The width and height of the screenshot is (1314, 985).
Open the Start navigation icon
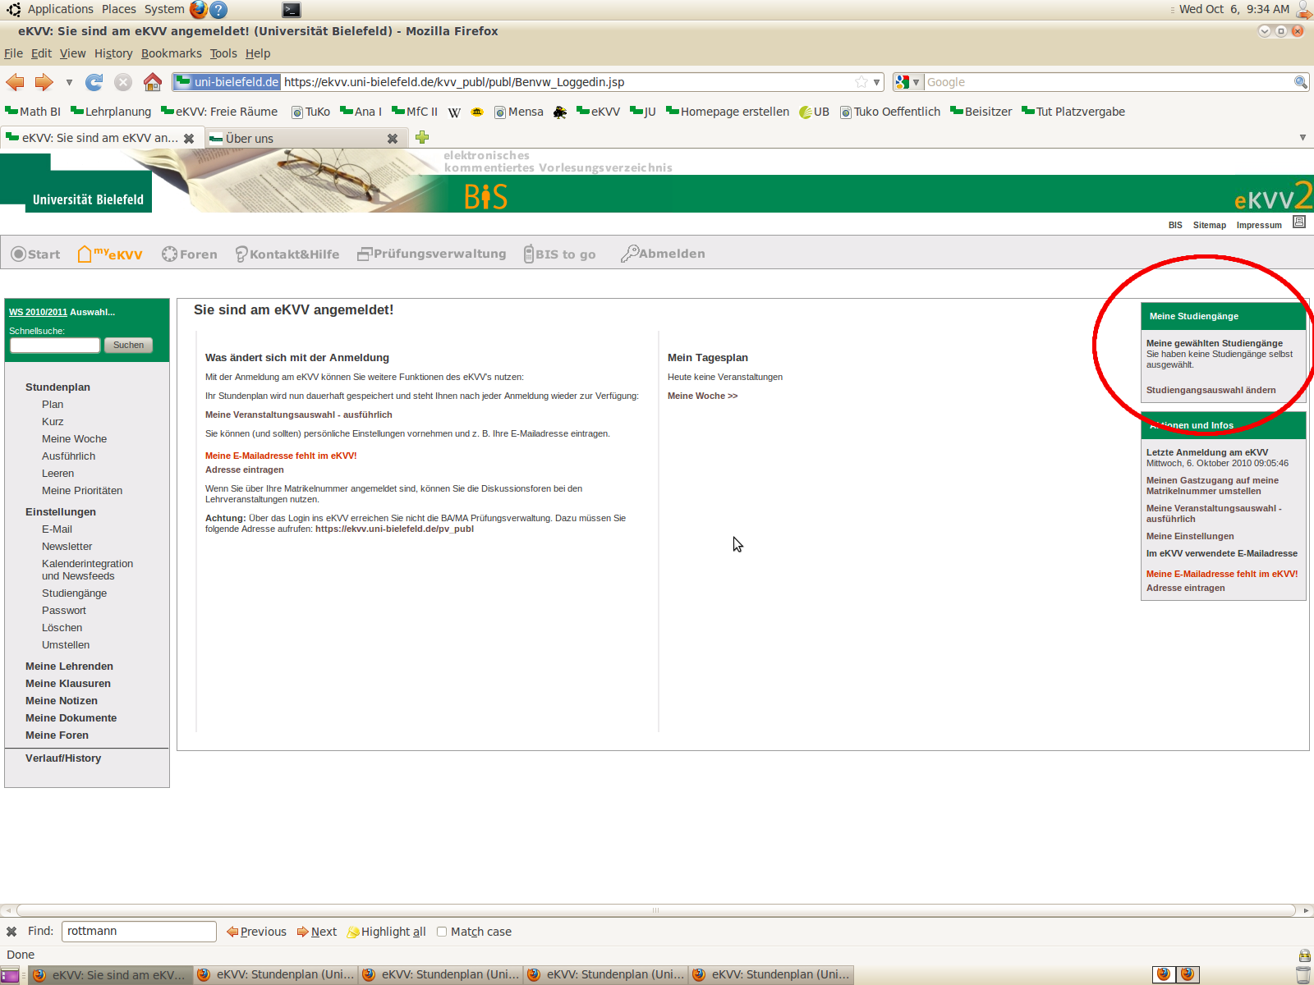(35, 254)
